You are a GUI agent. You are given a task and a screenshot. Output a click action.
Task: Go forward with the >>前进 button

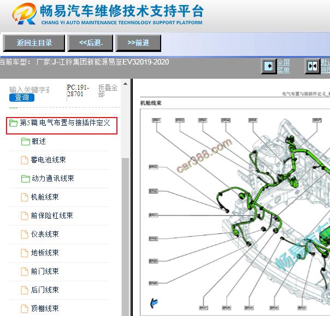138,43
